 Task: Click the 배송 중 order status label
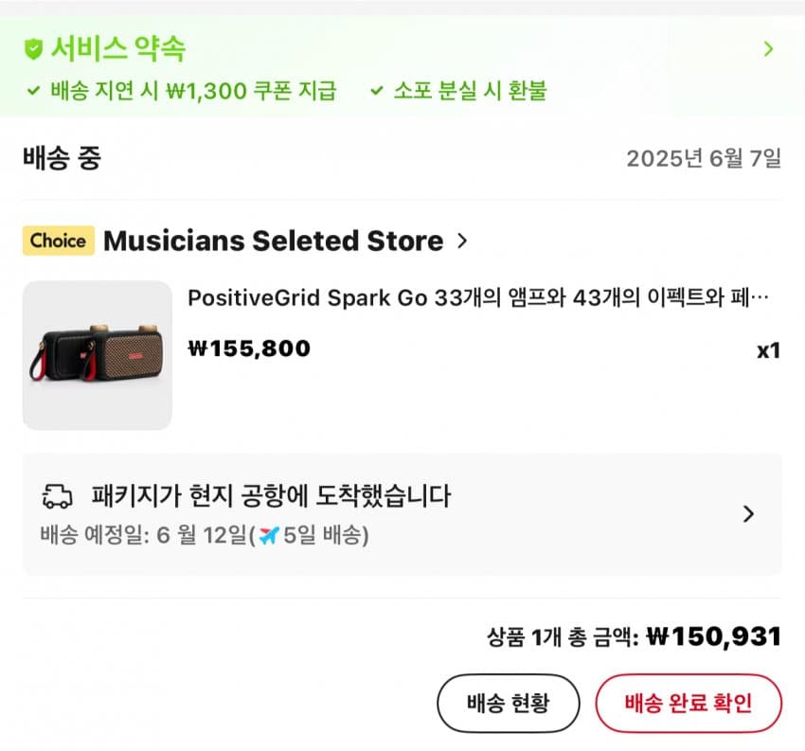point(62,158)
